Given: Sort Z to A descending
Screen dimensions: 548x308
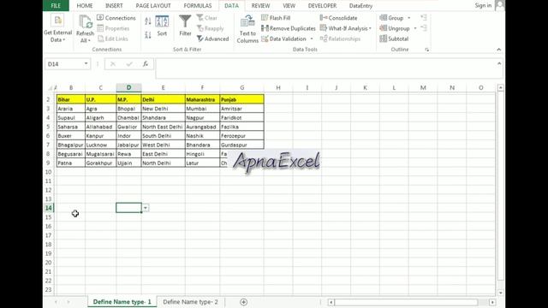Looking at the screenshot, I should pos(148,34).
